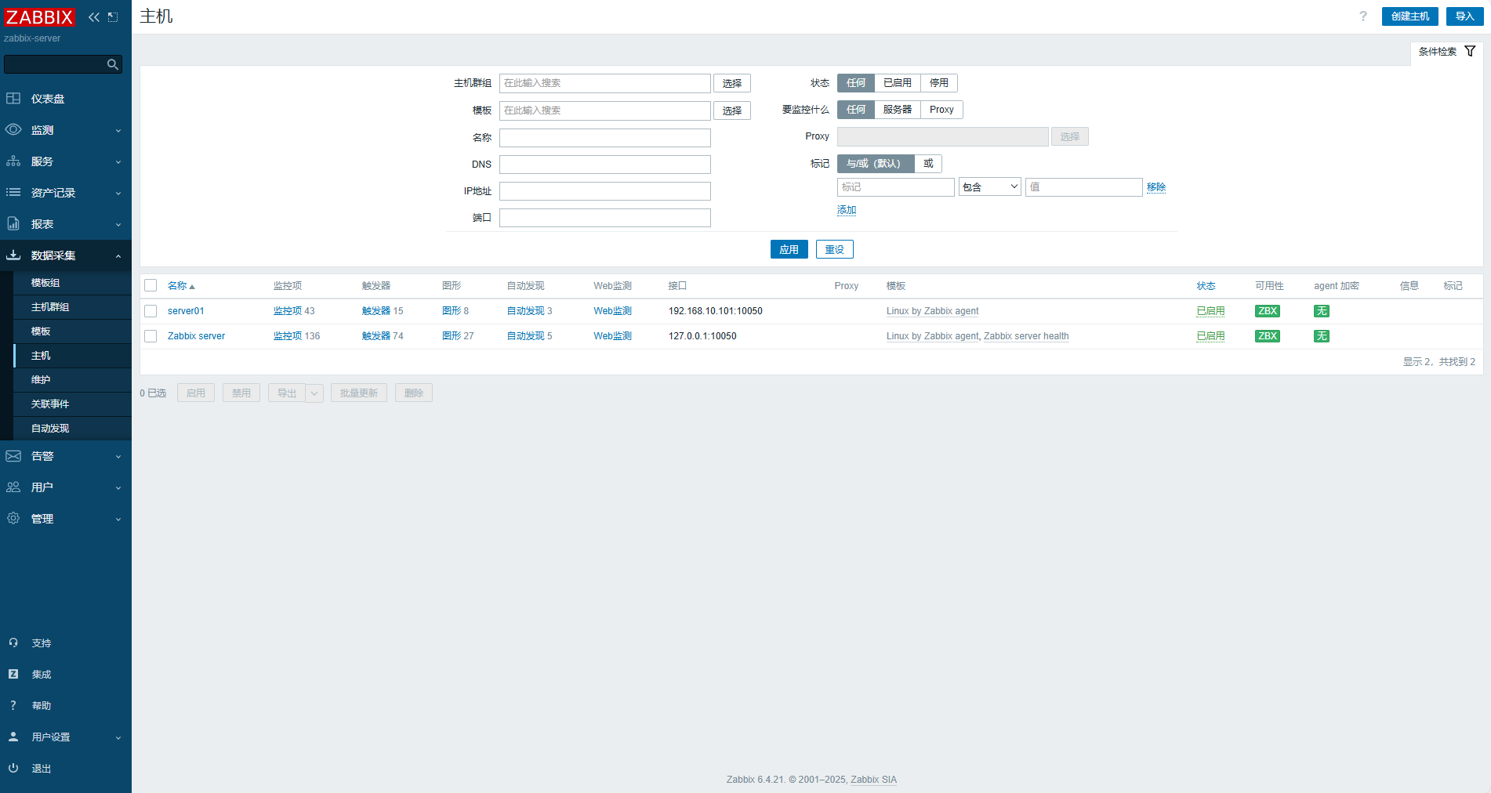
Task: Click the 添加 tag link
Action: 847,210
